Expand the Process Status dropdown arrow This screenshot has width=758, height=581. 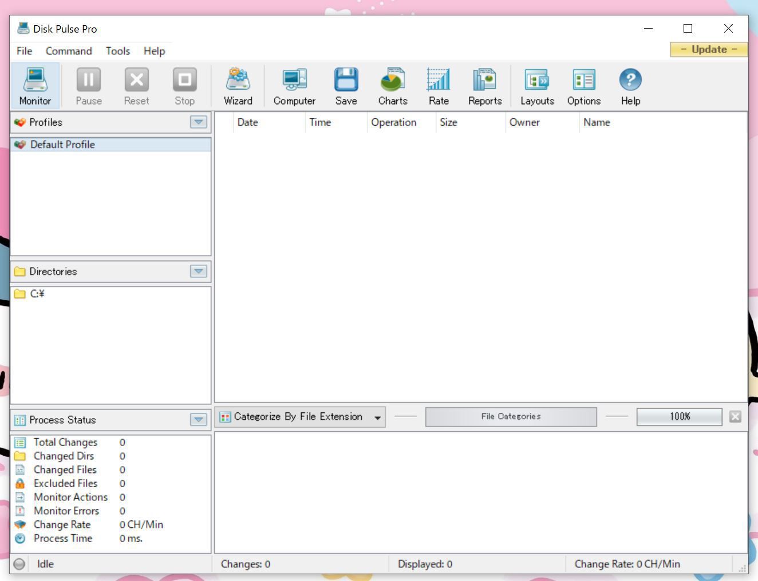coord(199,420)
